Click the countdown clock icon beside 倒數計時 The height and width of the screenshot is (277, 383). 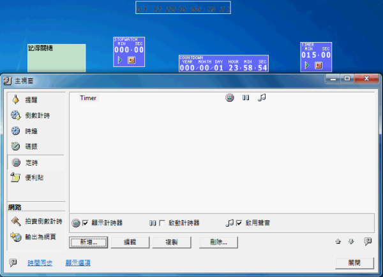(15, 115)
